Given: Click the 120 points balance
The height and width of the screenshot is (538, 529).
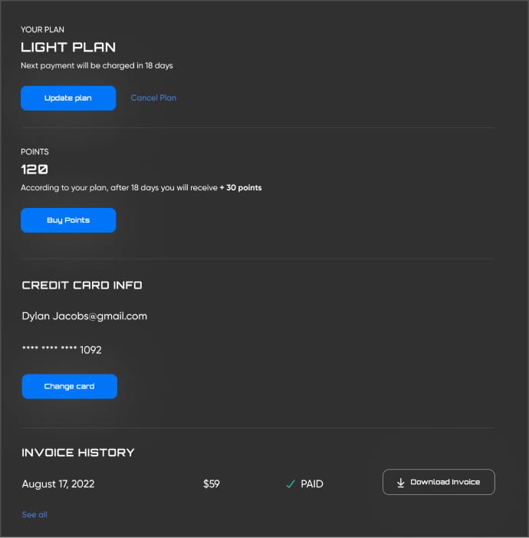Looking at the screenshot, I should click(x=34, y=170).
